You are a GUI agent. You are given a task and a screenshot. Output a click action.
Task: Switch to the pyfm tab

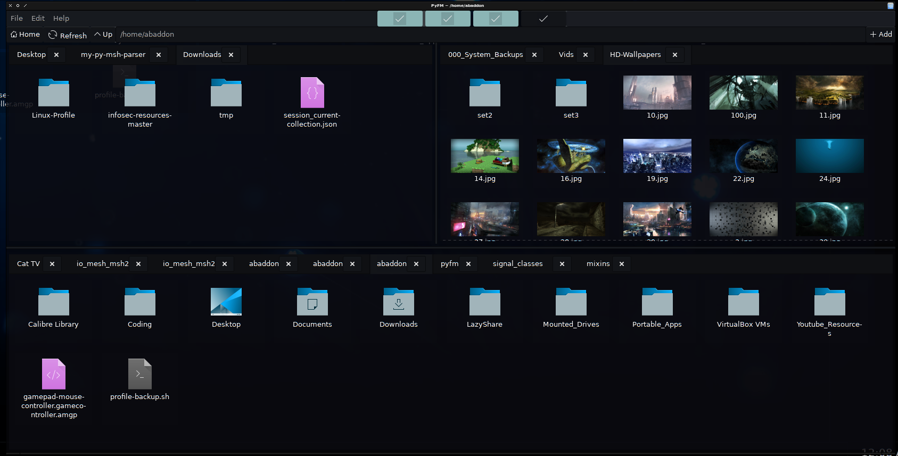point(450,263)
